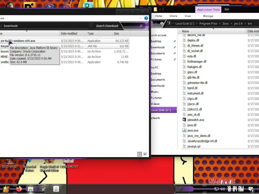Select fontmanager.dll file icon
Viewport: 259px width, 194px height.
click(x=184, y=61)
